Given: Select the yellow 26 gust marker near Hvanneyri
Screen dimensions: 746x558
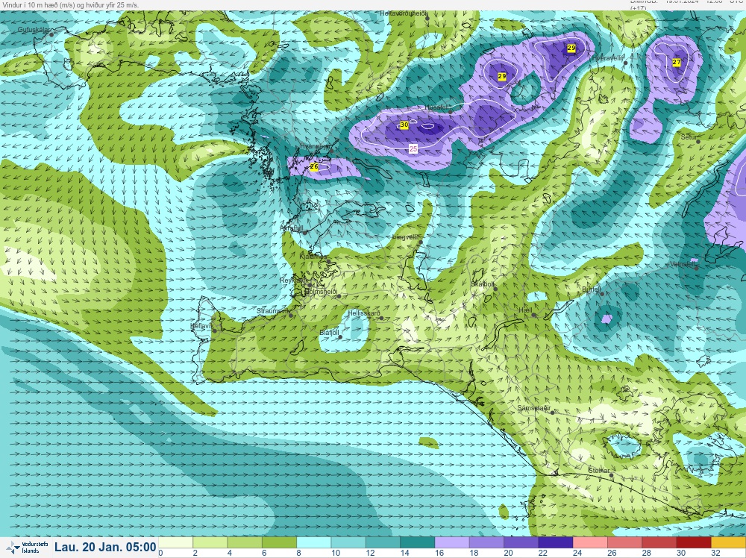Looking at the screenshot, I should tap(314, 166).
